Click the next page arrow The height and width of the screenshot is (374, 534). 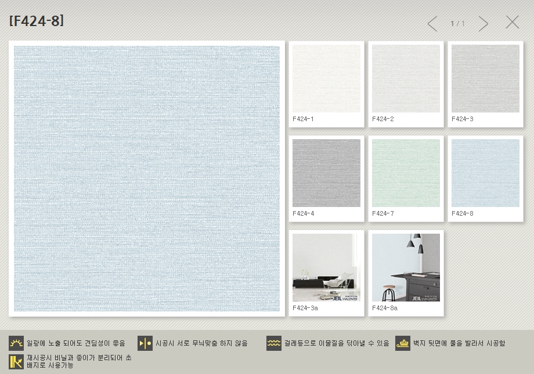click(483, 24)
